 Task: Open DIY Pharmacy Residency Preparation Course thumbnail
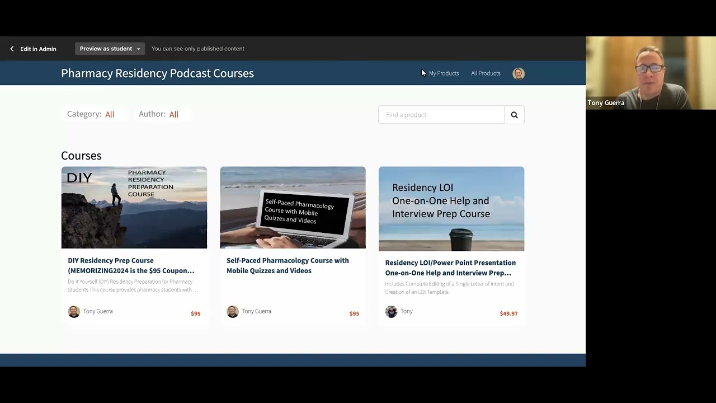click(134, 208)
